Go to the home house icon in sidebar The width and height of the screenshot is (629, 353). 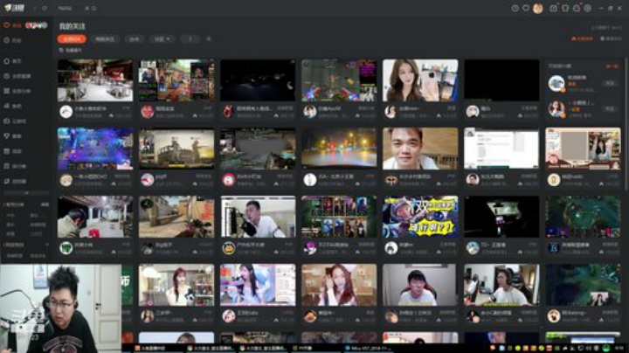pos(12,61)
